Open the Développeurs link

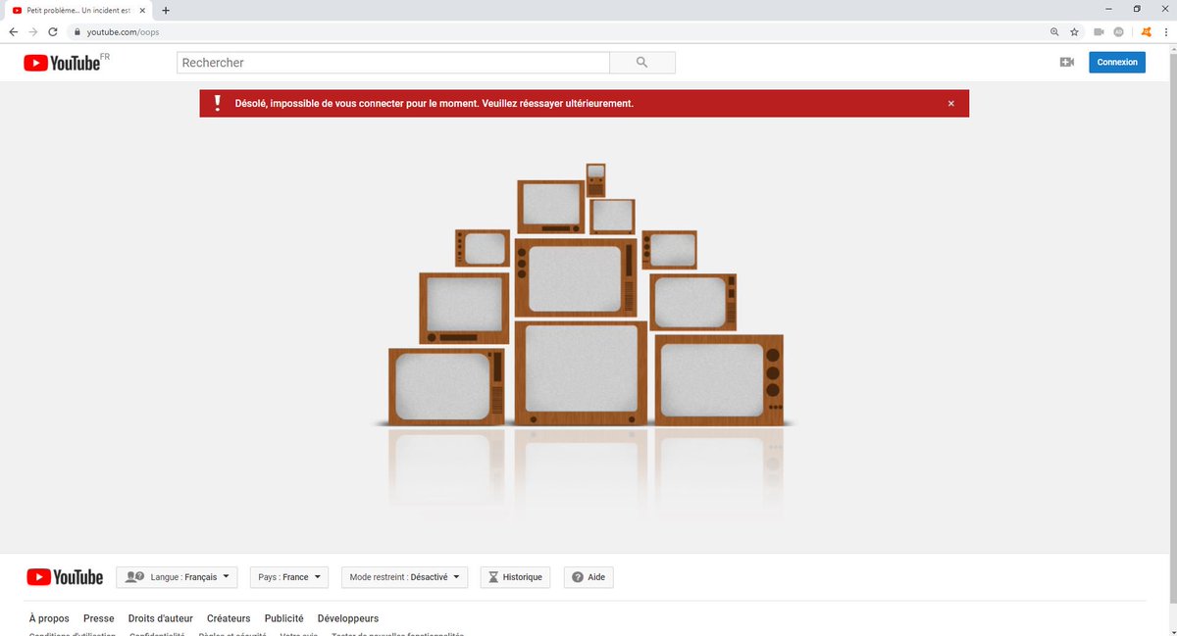tap(348, 618)
